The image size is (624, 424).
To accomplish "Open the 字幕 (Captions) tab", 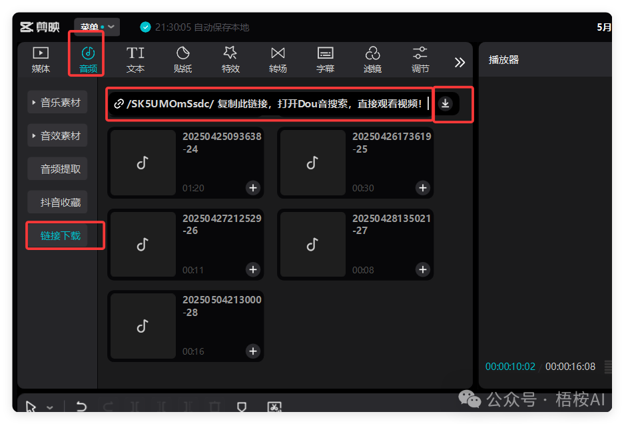I will (325, 60).
